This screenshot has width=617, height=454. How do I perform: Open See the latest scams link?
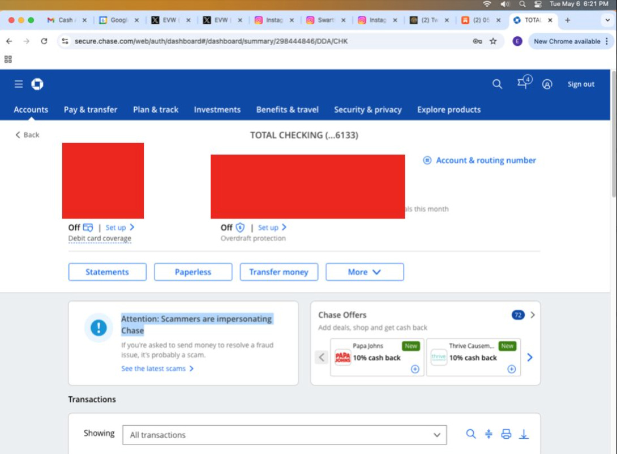pos(157,369)
